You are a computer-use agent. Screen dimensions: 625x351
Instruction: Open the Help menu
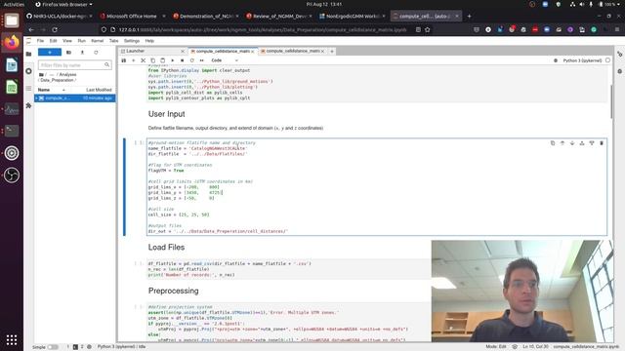coord(149,41)
